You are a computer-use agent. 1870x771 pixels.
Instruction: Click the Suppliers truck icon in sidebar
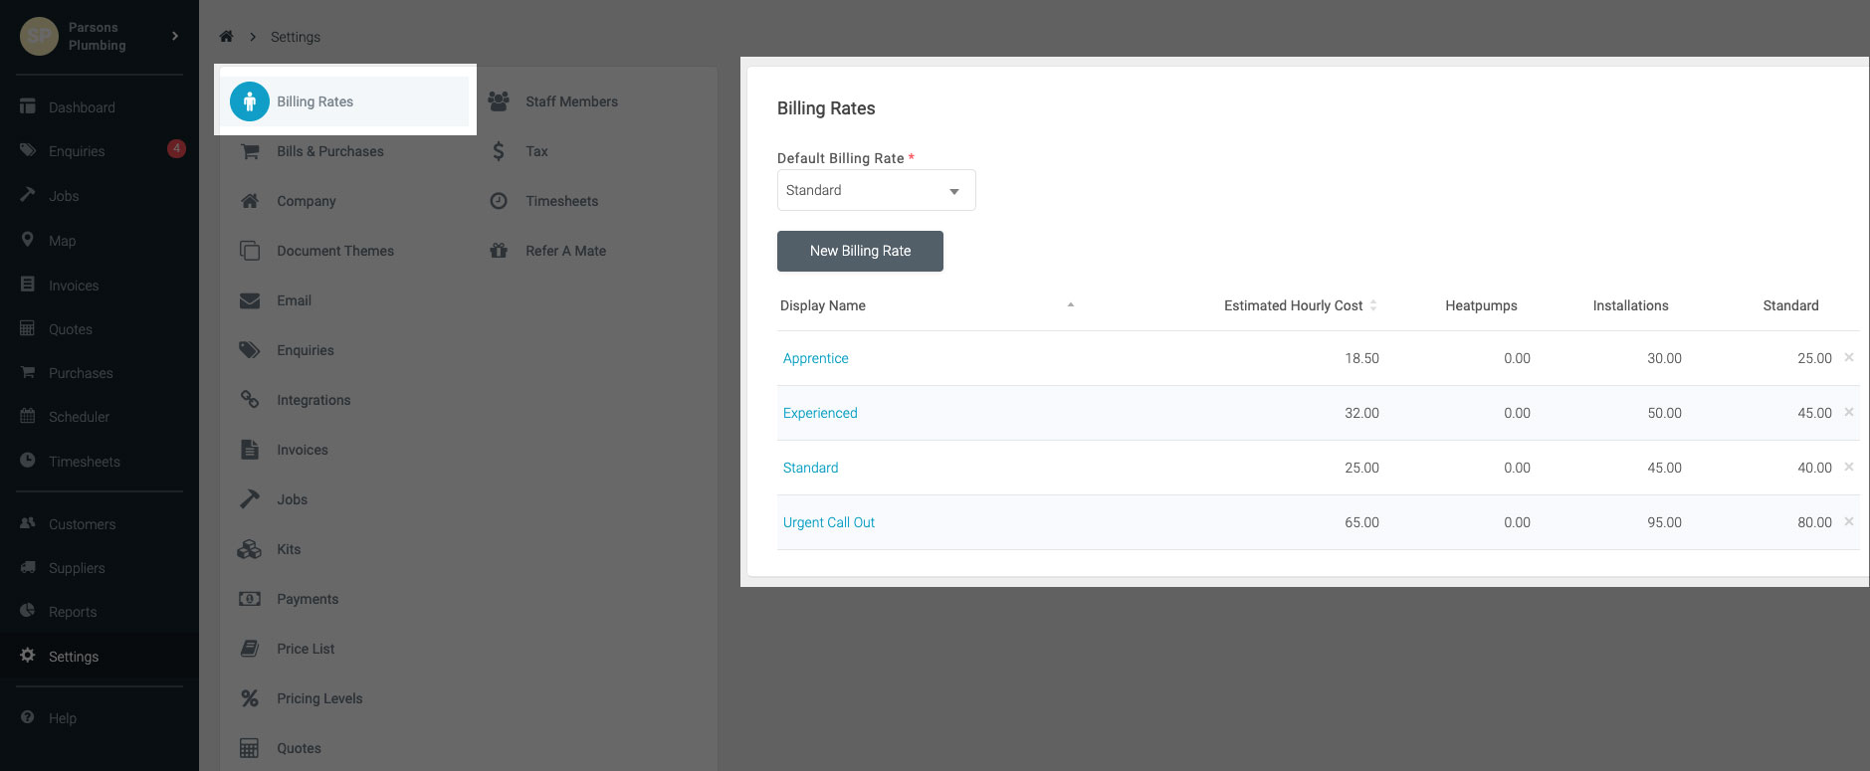pyautogui.click(x=28, y=567)
